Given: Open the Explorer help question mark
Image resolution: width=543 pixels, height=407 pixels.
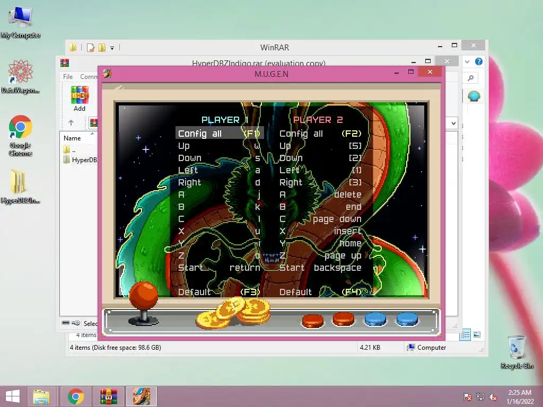Looking at the screenshot, I should [479, 61].
